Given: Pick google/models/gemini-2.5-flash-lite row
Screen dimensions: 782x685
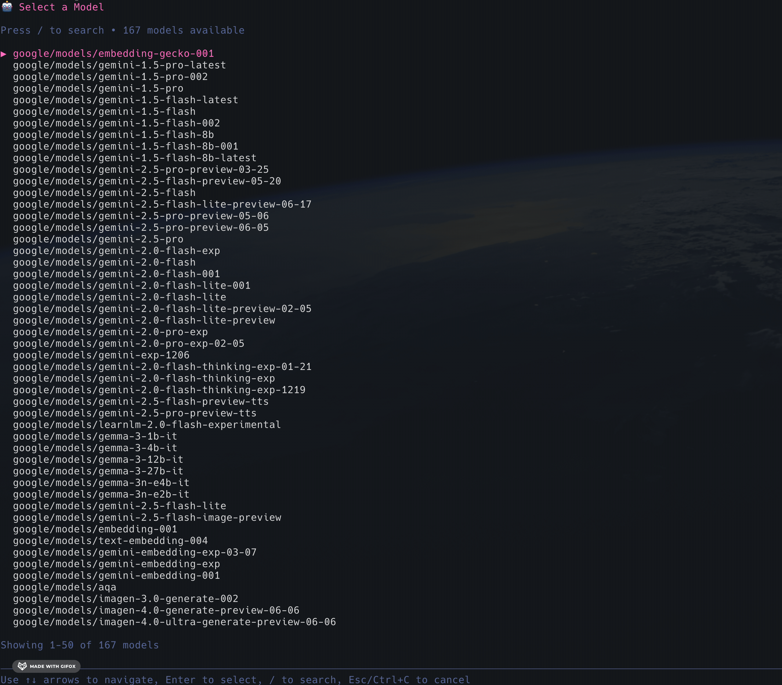Looking at the screenshot, I should (120, 506).
